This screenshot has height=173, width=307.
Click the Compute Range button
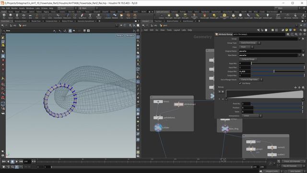[x=248, y=59]
